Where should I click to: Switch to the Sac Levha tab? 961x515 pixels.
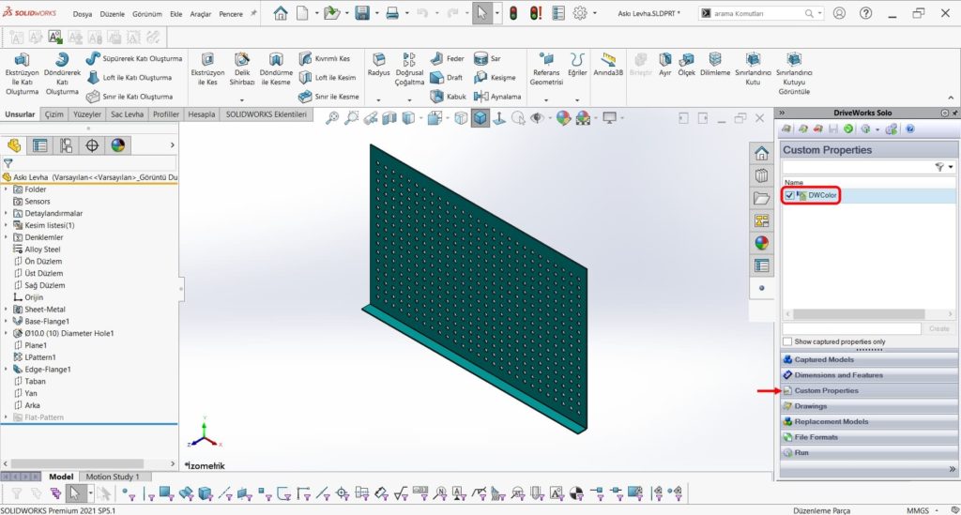coord(127,114)
